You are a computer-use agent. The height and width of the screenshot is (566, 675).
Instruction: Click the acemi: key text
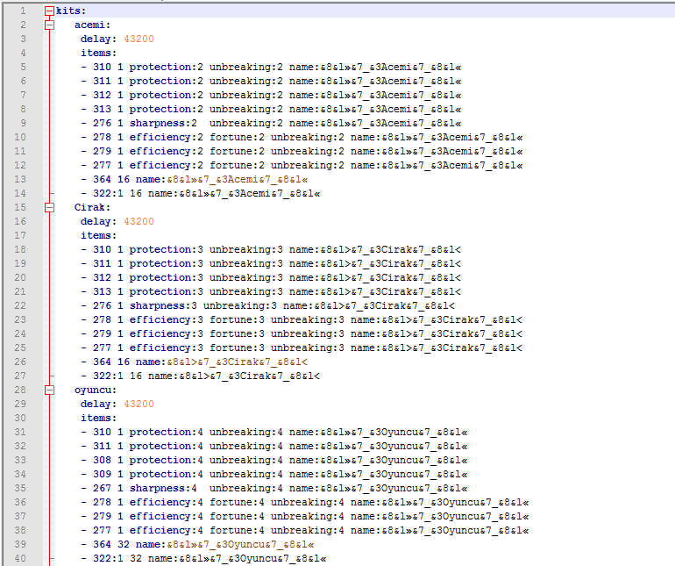pyautogui.click(x=93, y=25)
